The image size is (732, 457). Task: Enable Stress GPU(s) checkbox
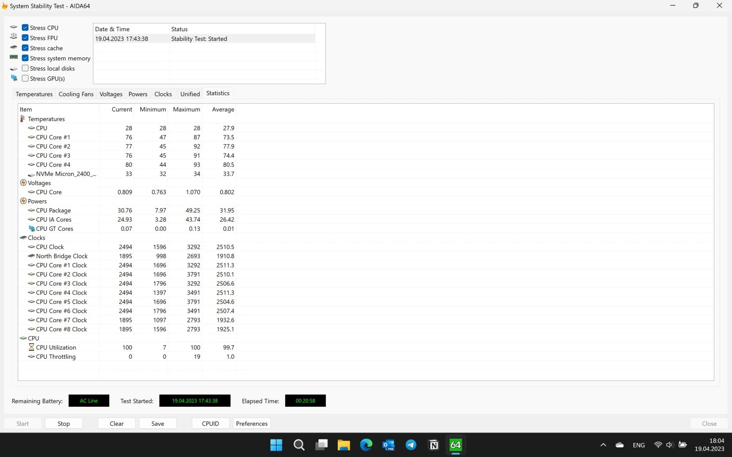click(x=25, y=78)
